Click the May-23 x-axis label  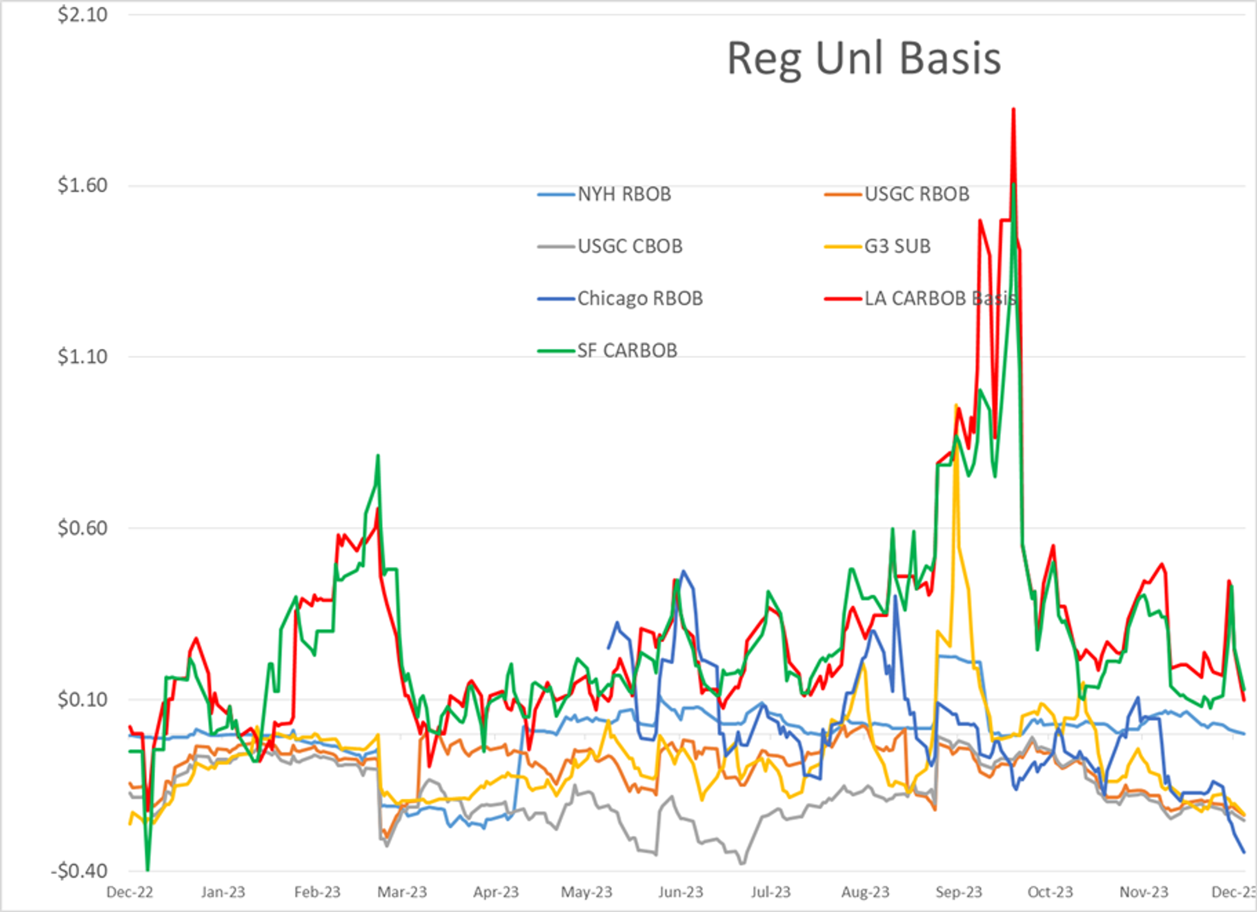[x=587, y=892]
